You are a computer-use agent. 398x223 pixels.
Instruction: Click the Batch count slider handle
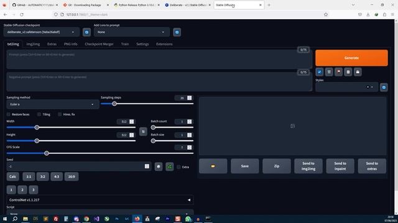click(153, 127)
